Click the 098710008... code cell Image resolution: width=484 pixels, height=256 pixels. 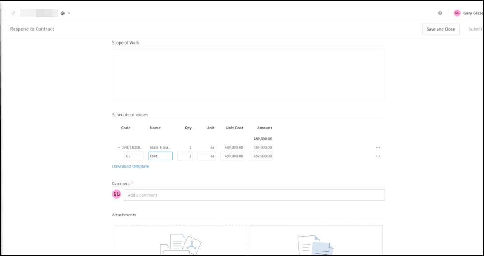(132, 148)
